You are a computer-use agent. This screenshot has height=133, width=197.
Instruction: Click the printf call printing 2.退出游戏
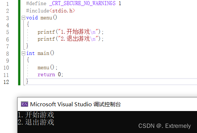71,39
